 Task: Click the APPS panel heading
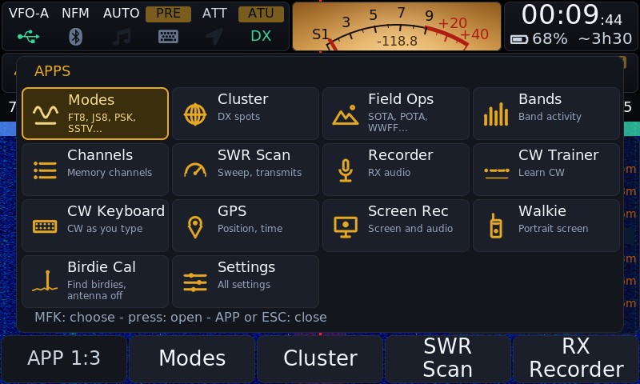[52, 71]
